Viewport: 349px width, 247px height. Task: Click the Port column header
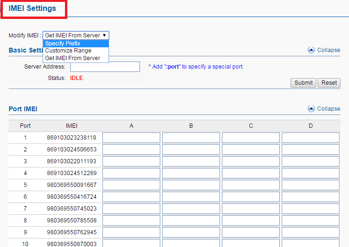25,126
